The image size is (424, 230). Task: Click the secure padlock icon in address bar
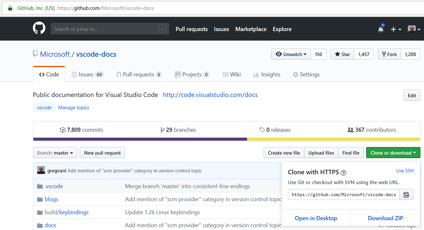tap(10, 8)
